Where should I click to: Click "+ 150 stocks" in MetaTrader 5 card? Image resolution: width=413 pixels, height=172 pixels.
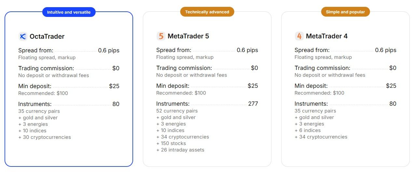point(171,143)
